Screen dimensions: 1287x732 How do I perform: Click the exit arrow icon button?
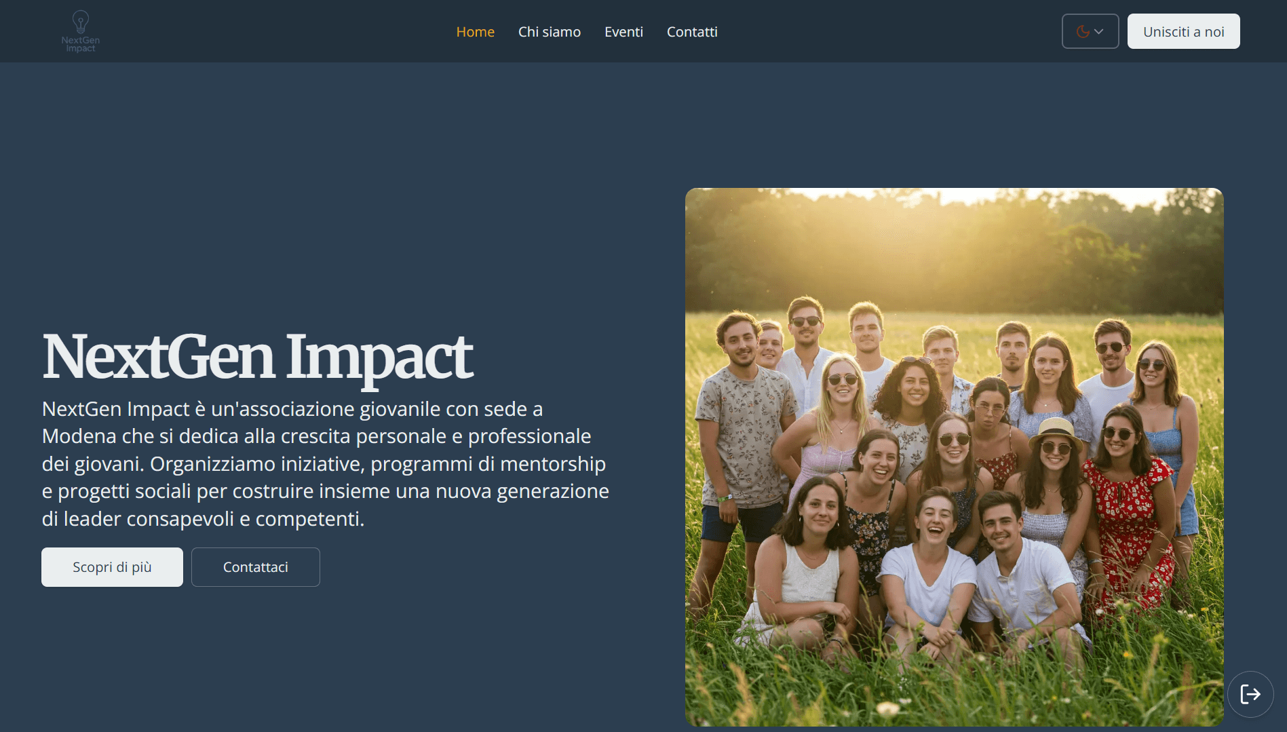[1250, 694]
